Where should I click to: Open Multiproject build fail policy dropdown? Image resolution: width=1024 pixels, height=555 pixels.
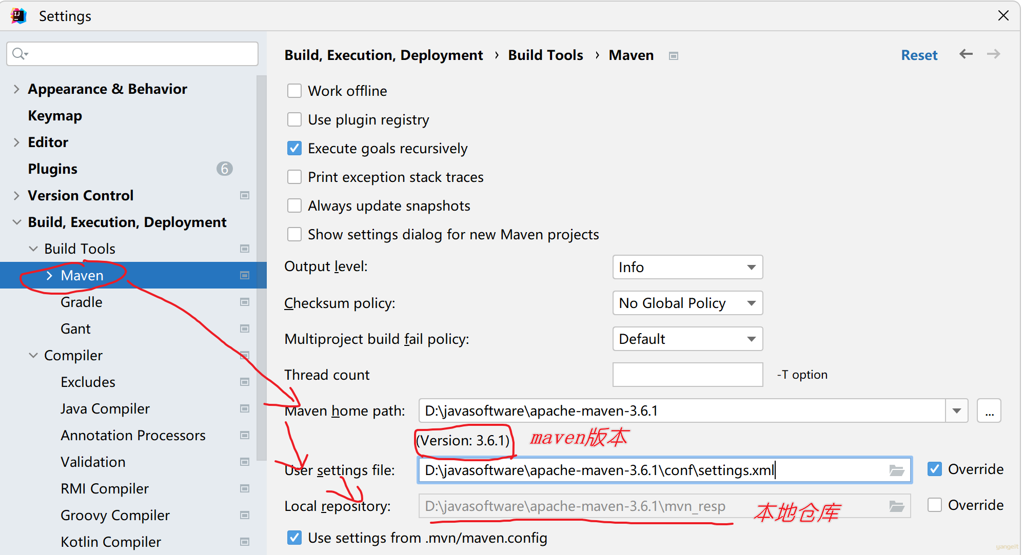[687, 339]
